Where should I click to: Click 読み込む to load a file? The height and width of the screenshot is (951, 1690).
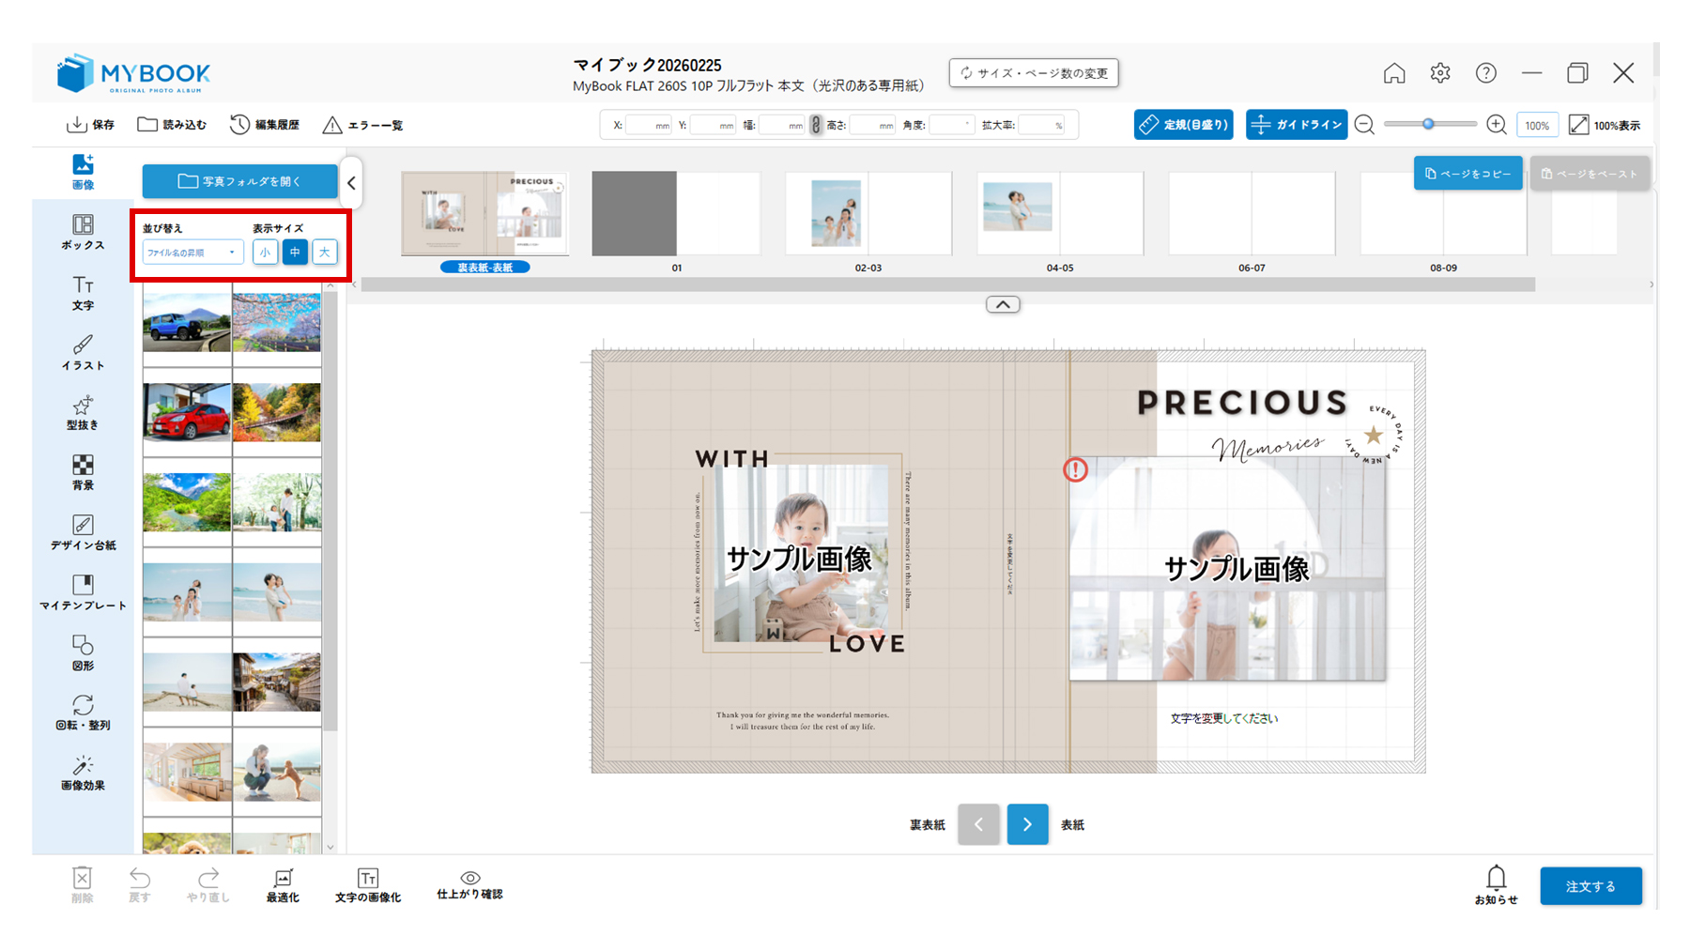click(172, 125)
